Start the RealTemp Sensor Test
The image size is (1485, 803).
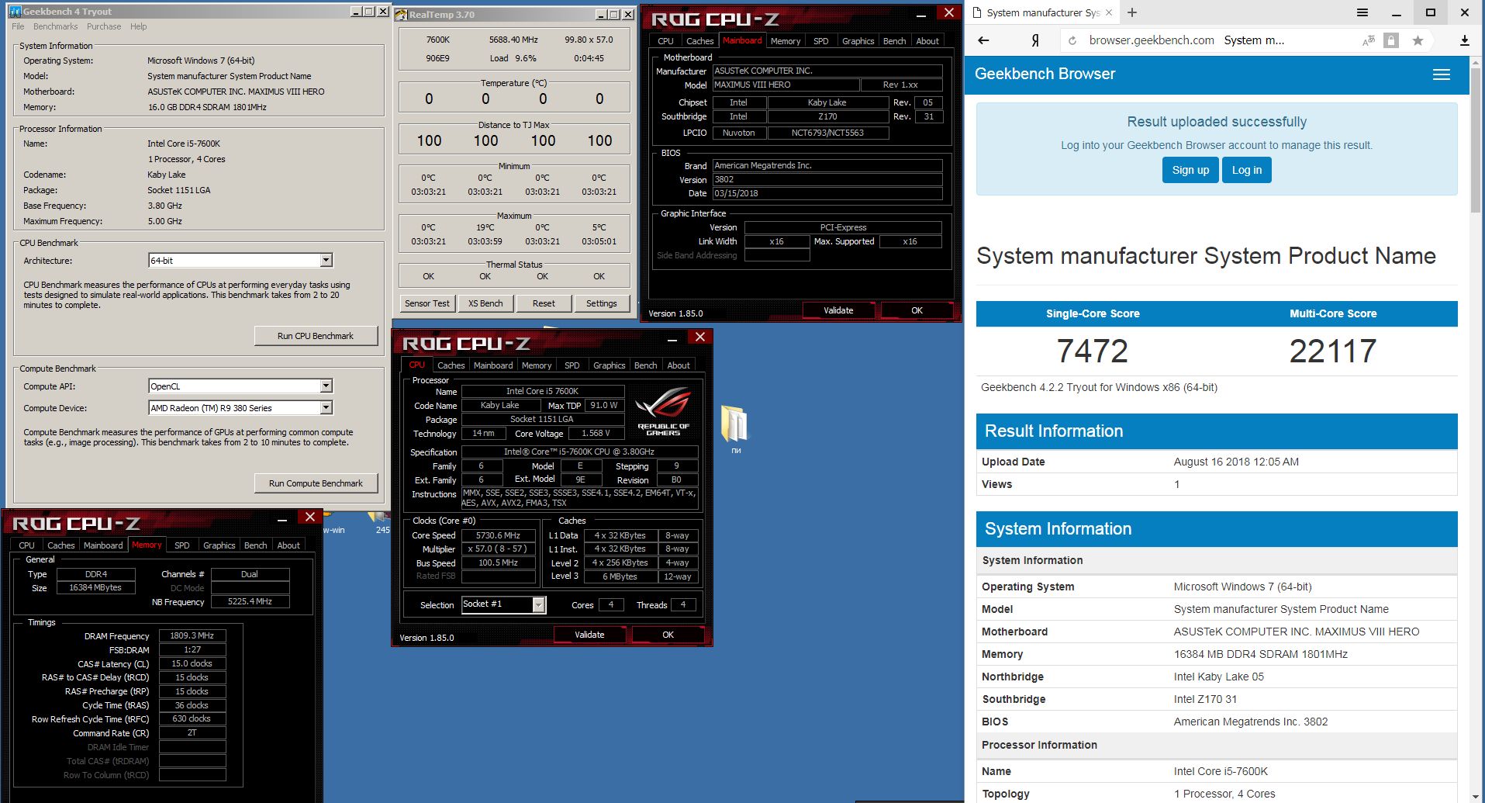pyautogui.click(x=427, y=303)
